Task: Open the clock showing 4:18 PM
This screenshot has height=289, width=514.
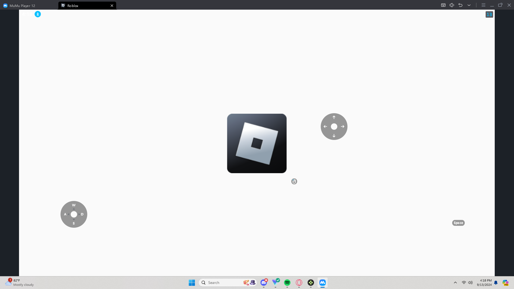Action: 484,283
